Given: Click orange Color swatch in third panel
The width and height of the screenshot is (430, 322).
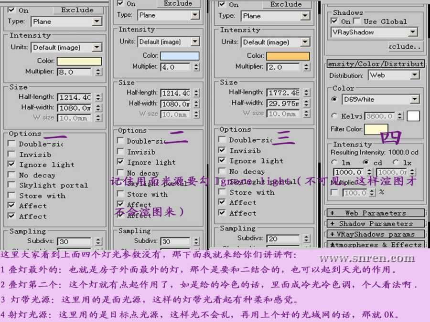Looking at the screenshot, I should click(288, 56).
